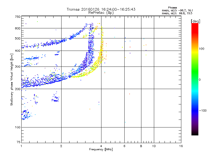
Task: Click the colorbar tick label '100'
Action: coord(202,49)
